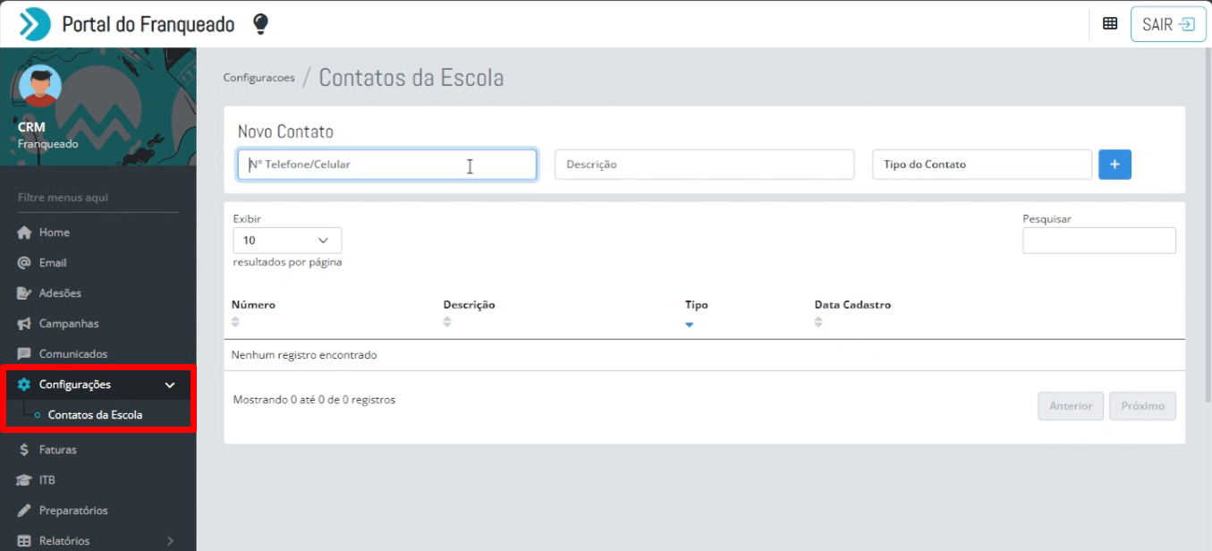Viewport: 1212px width, 551px height.
Task: Click the blue plus add button
Action: point(1115,165)
